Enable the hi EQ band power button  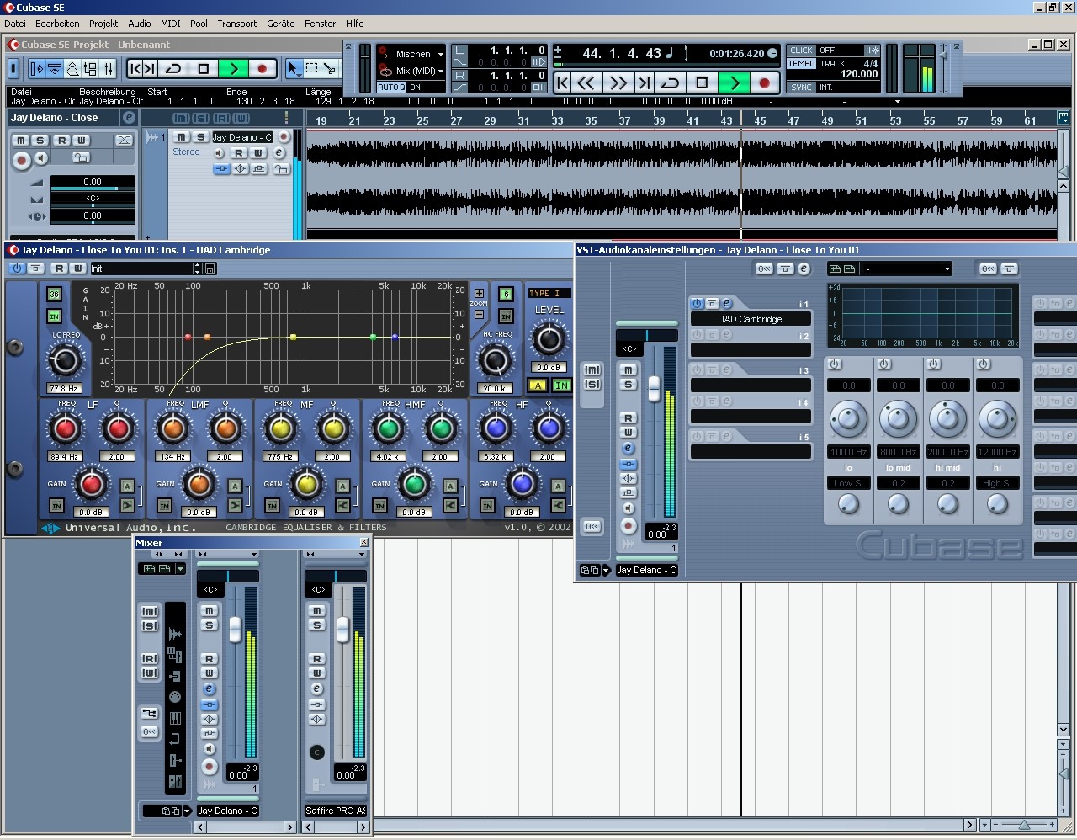[984, 364]
